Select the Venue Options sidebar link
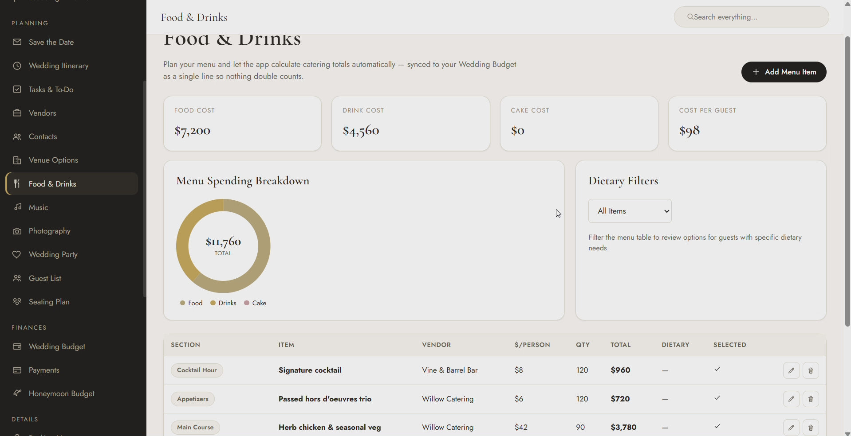Image resolution: width=851 pixels, height=436 pixels. point(53,160)
